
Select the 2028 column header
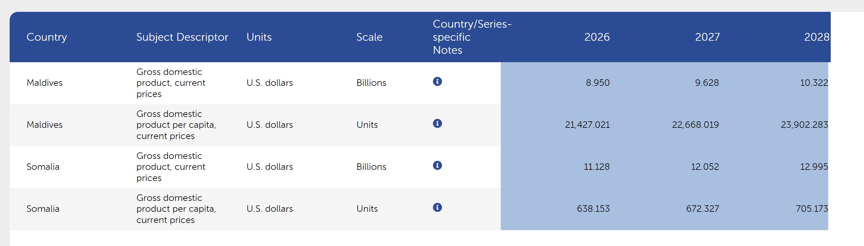pyautogui.click(x=817, y=37)
